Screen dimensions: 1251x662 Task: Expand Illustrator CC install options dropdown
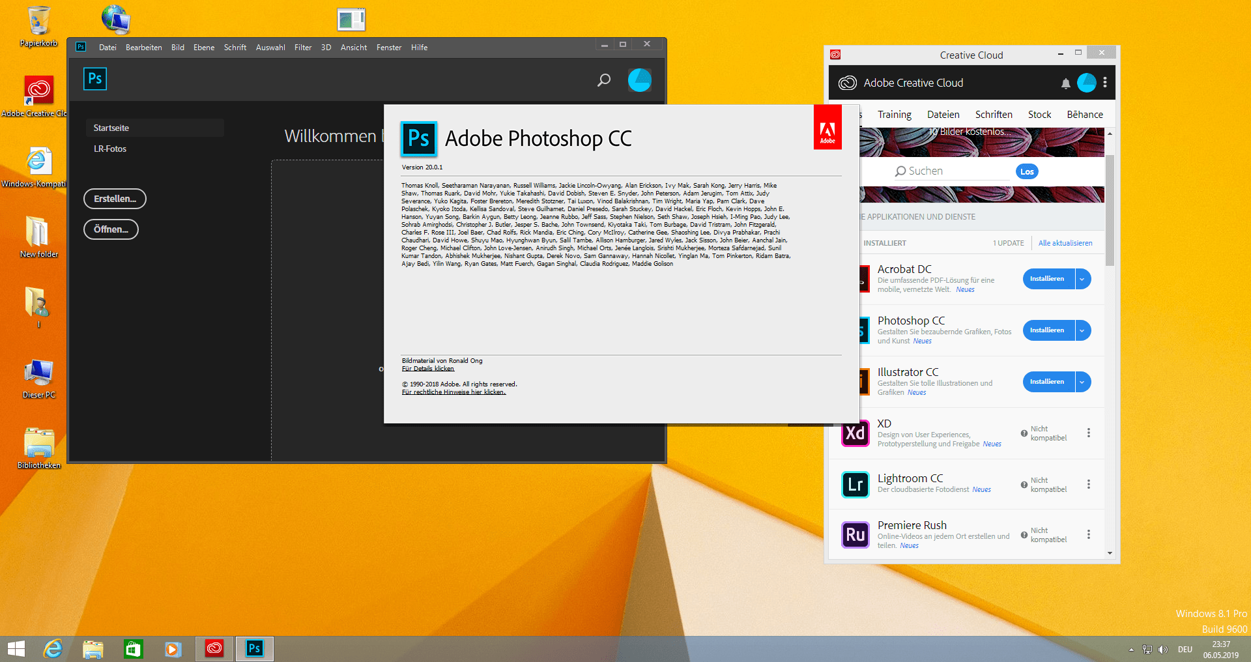click(x=1082, y=382)
